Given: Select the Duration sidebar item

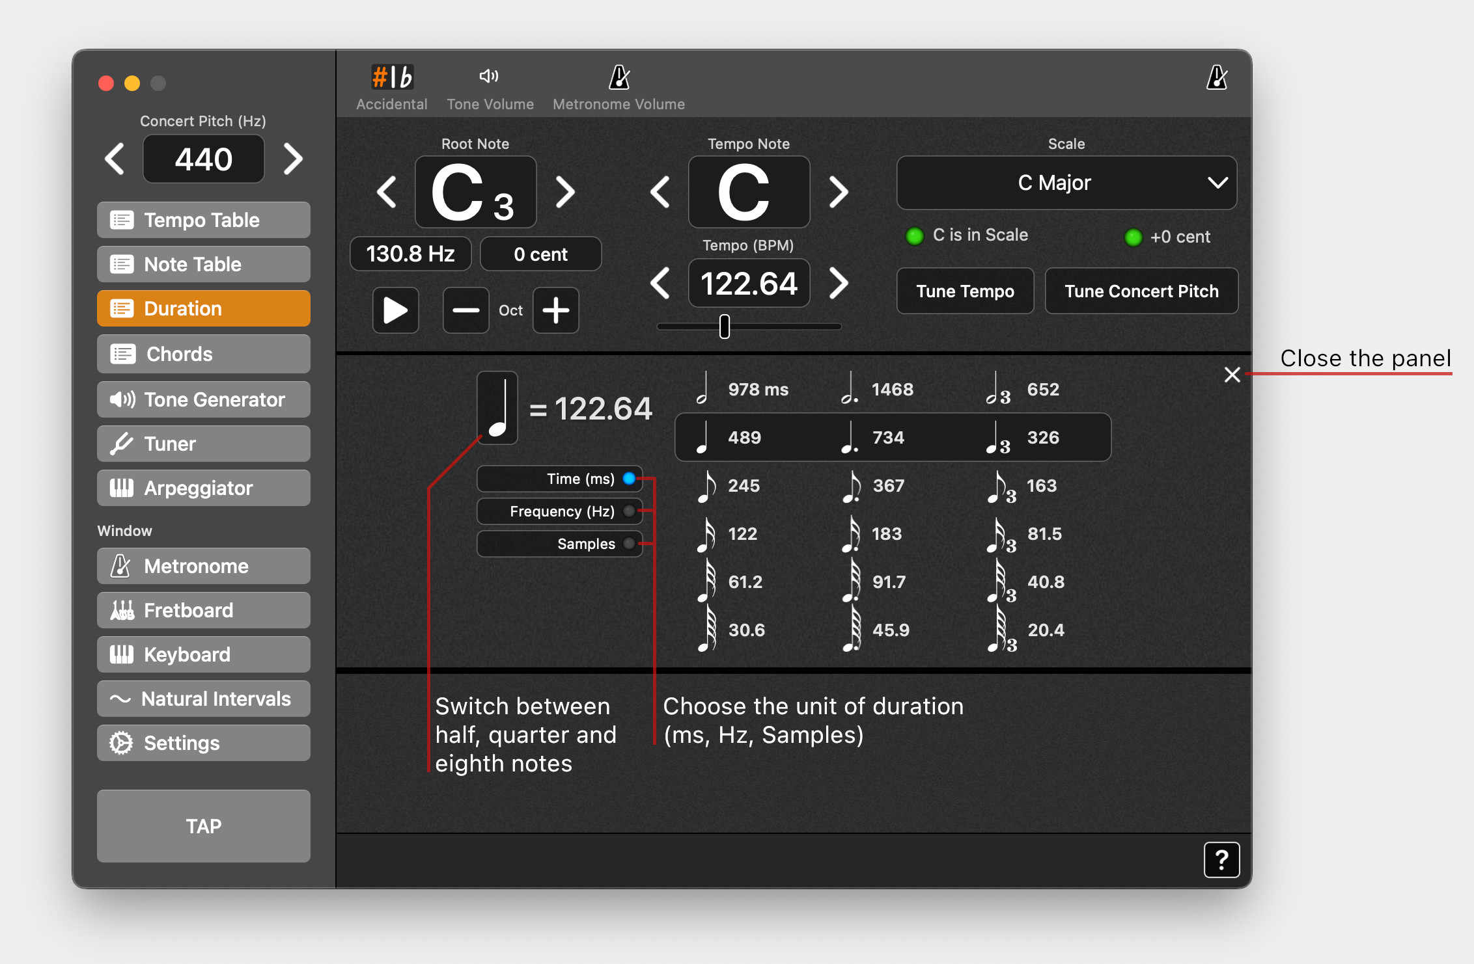Looking at the screenshot, I should 204,308.
